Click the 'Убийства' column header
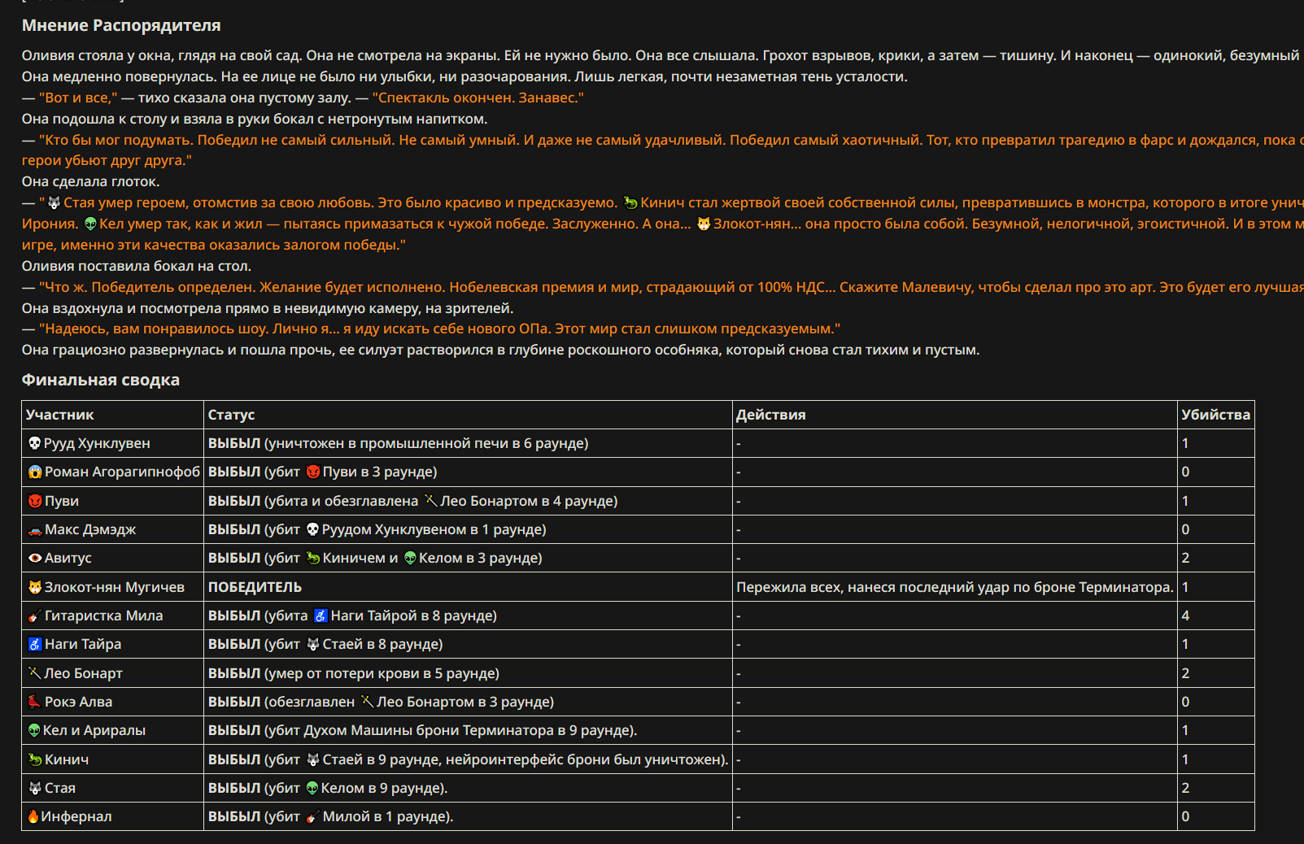Screen dimensions: 1304x844 pos(1216,415)
